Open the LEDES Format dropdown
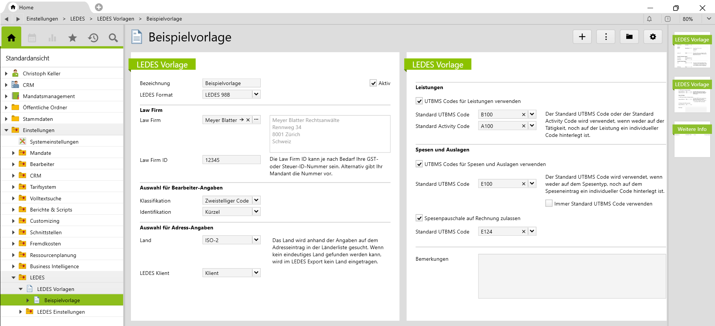Screen dimensions: 715x326 (256, 94)
